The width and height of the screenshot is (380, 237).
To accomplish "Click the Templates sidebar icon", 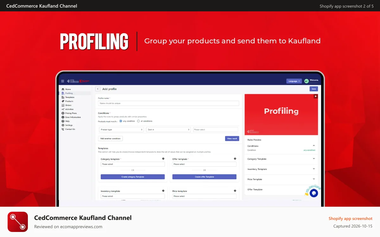I will [x=63, y=97].
